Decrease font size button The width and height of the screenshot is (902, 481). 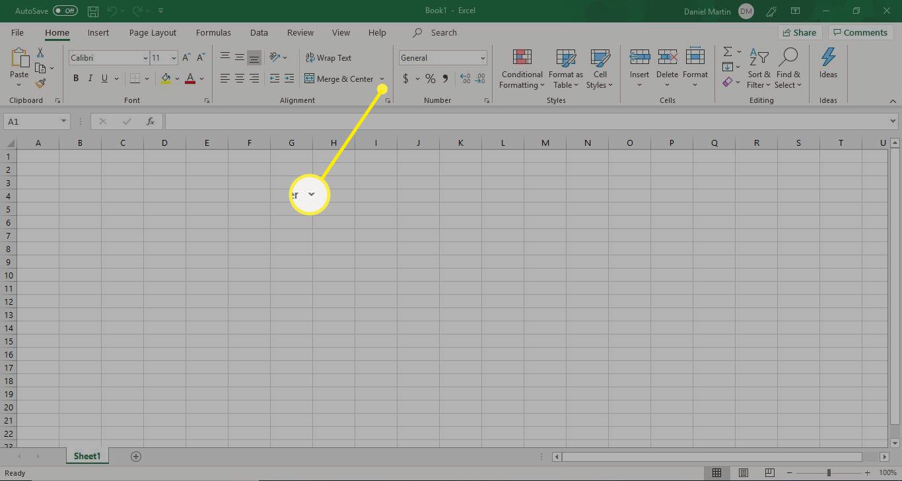tap(201, 58)
